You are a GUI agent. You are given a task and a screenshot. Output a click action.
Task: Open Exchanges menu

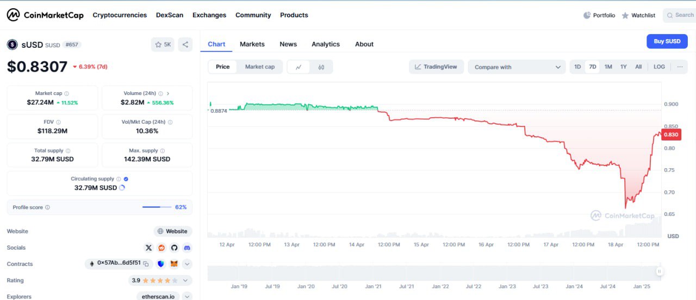209,15
